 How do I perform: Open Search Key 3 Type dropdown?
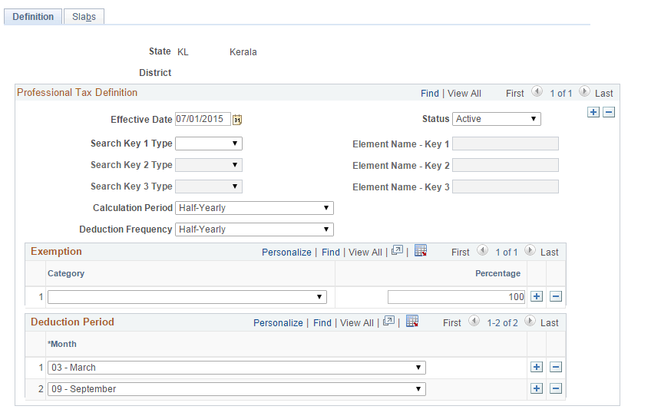point(209,187)
